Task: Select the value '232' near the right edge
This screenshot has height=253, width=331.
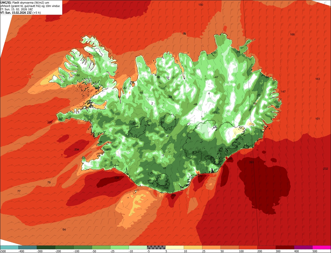Action: pos(326,169)
